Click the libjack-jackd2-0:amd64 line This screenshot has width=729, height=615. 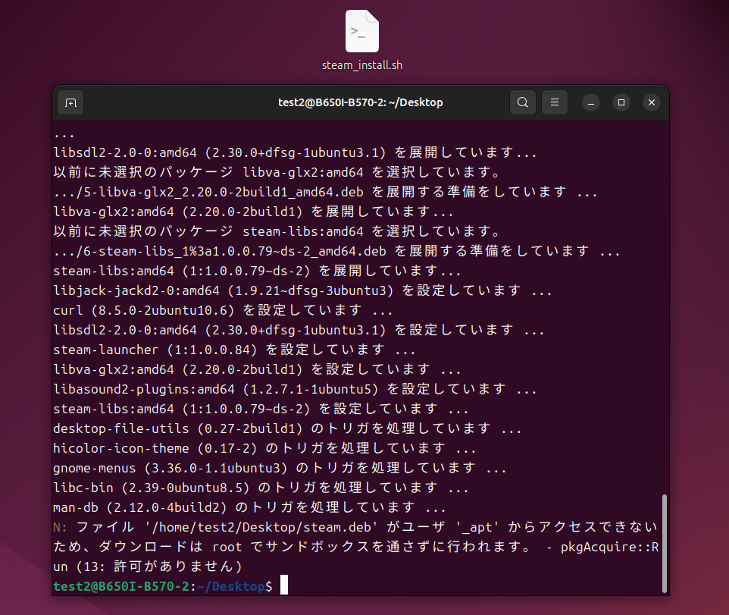(x=302, y=290)
